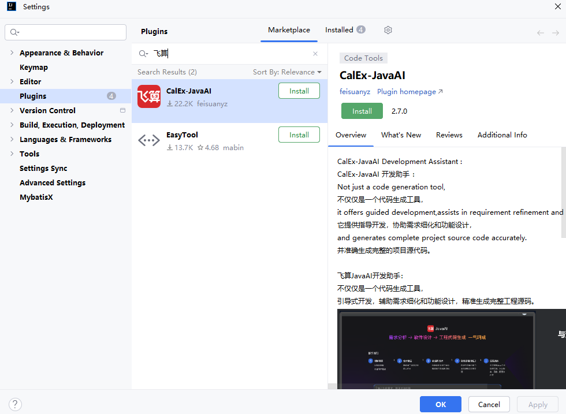
Task: Click the Code Tools category tag
Action: [363, 58]
